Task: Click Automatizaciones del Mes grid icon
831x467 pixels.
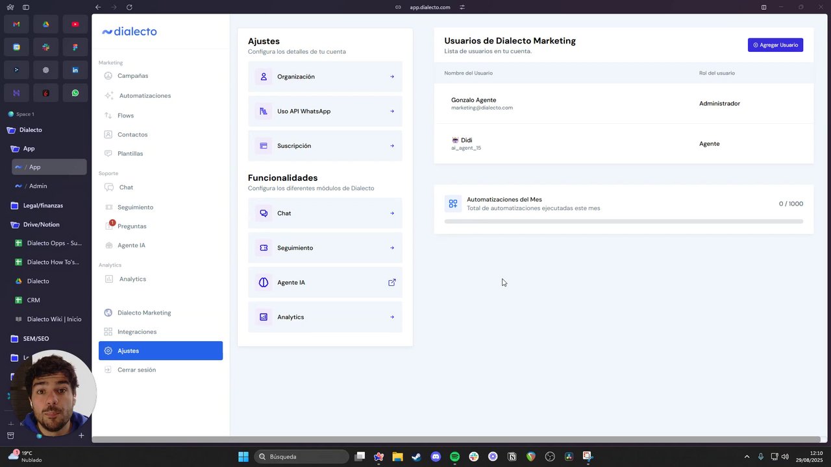Action: click(453, 204)
